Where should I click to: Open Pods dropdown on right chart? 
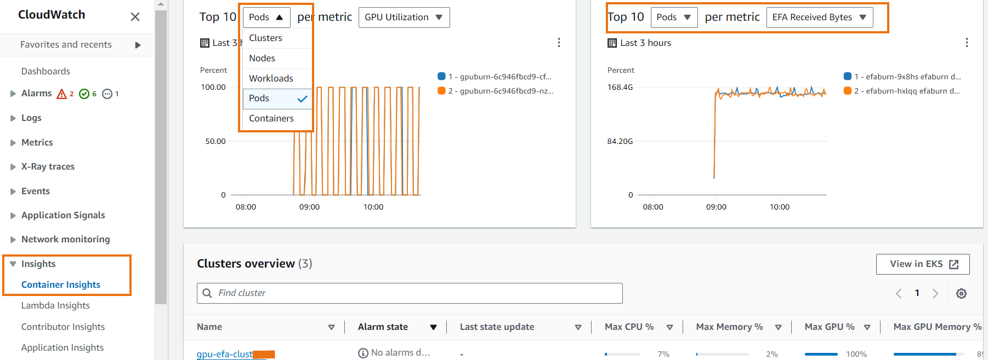[x=674, y=18]
